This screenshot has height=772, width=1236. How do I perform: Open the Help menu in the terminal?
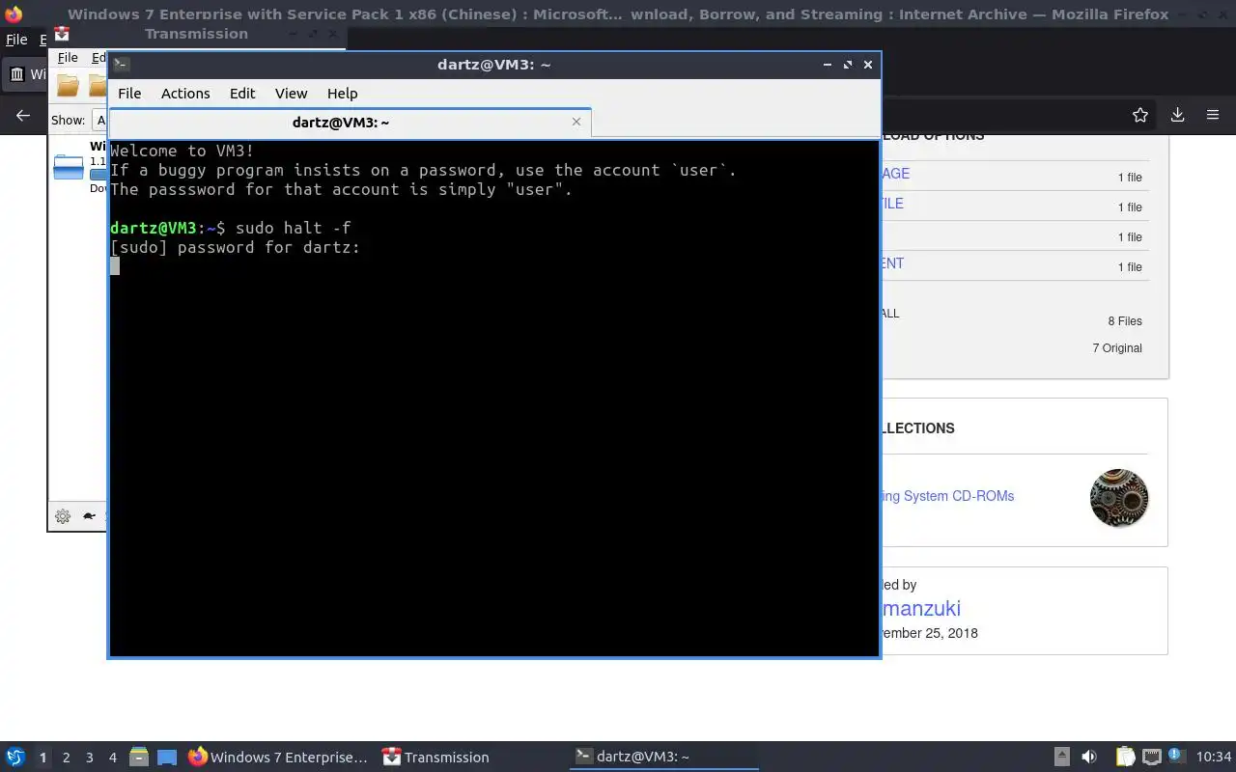343,94
